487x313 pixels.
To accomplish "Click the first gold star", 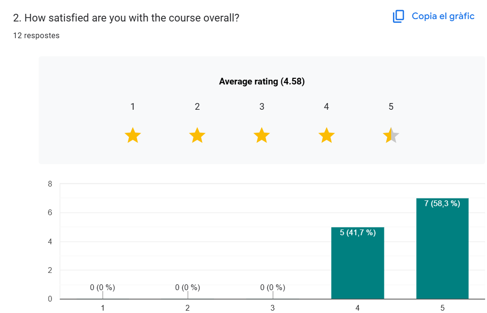I will click(x=133, y=136).
